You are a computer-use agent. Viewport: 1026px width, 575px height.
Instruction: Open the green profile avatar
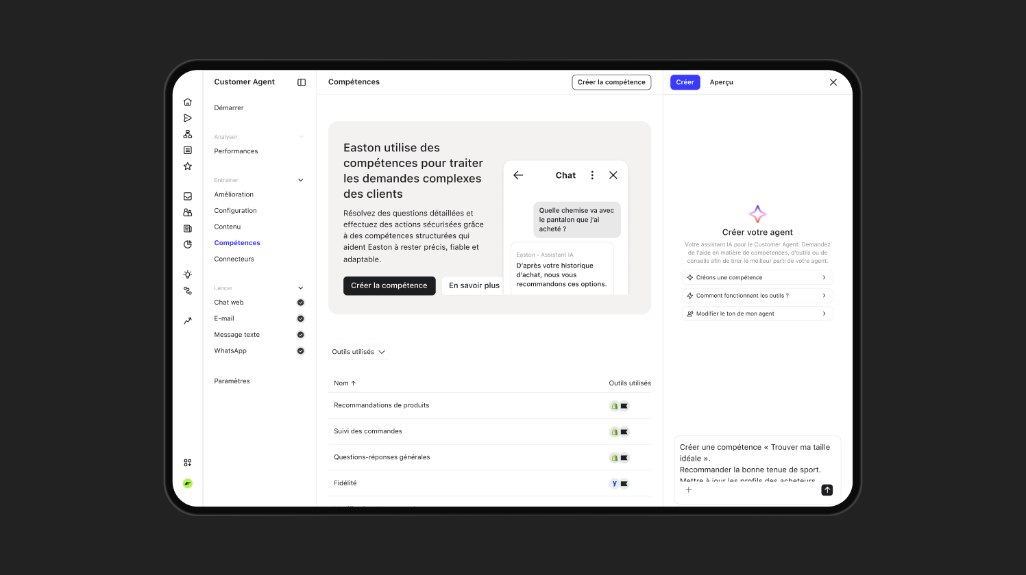(188, 483)
